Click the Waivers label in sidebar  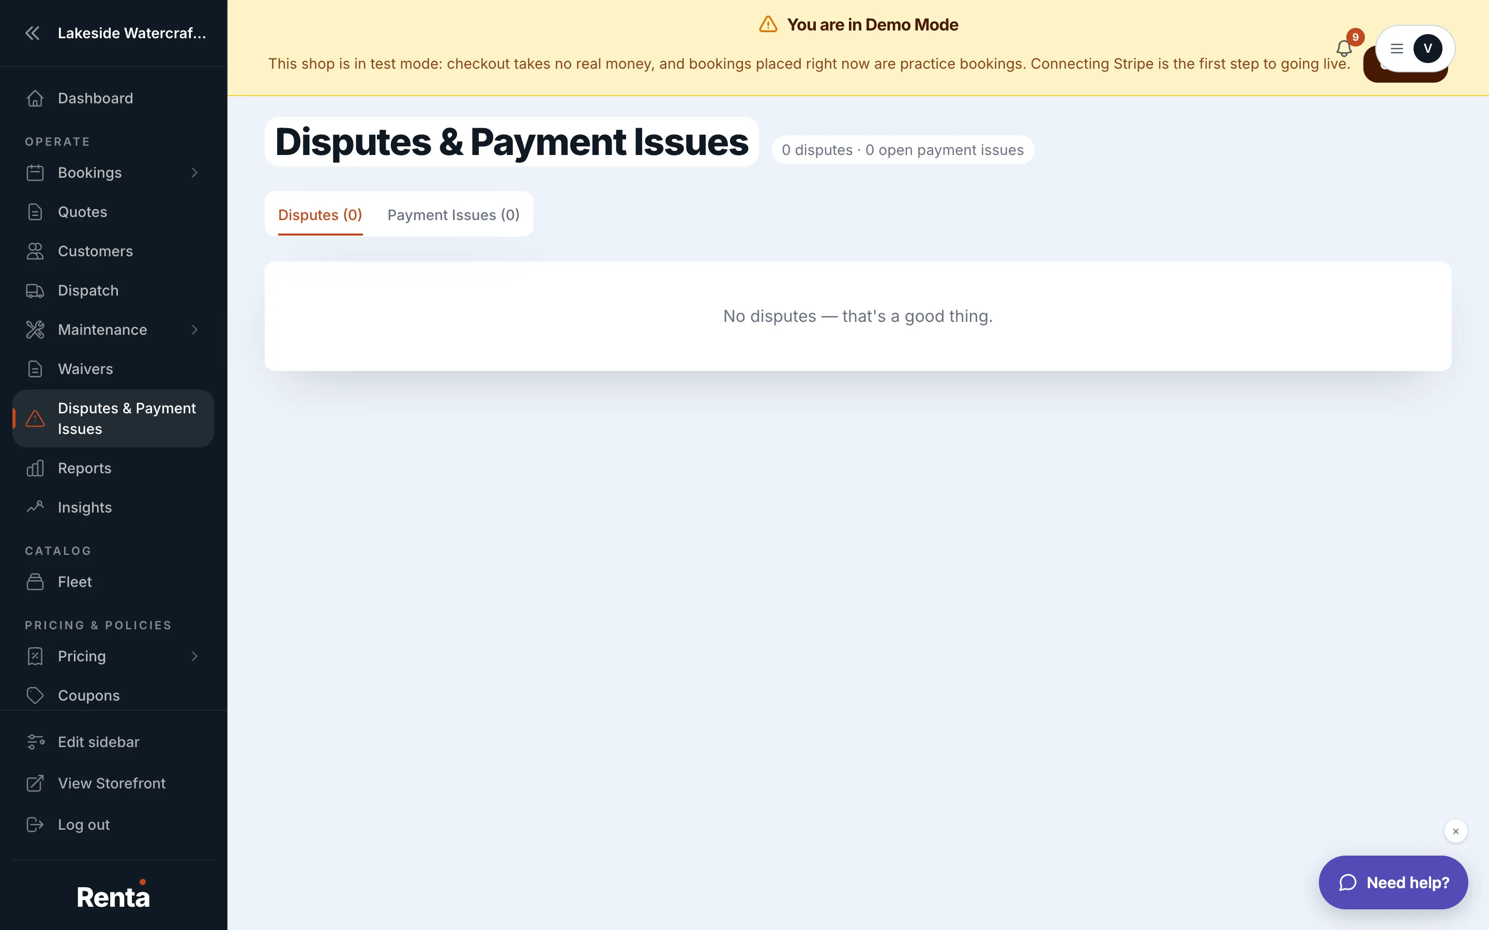[85, 369]
